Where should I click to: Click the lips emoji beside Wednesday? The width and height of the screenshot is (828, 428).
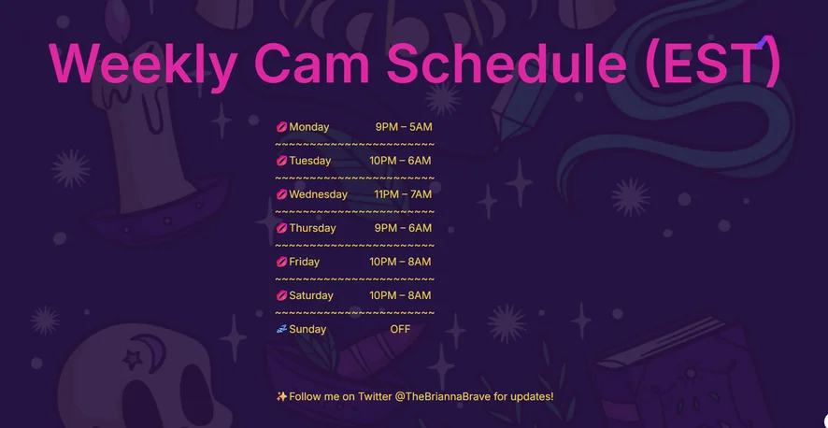tap(281, 194)
